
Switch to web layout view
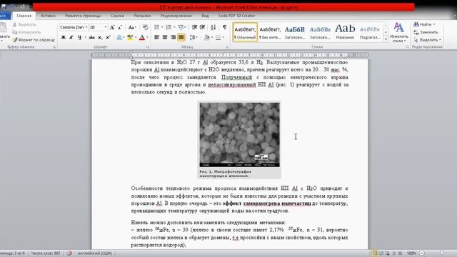click(387, 253)
